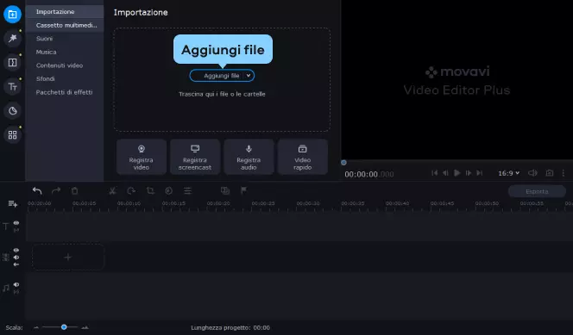Toggle visibility of the video track
Screen dimensions: 573x335
16,250
